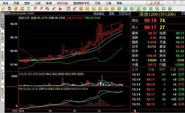Open the 交易 menu
This screenshot has height=113, width=185.
[x=98, y=3]
